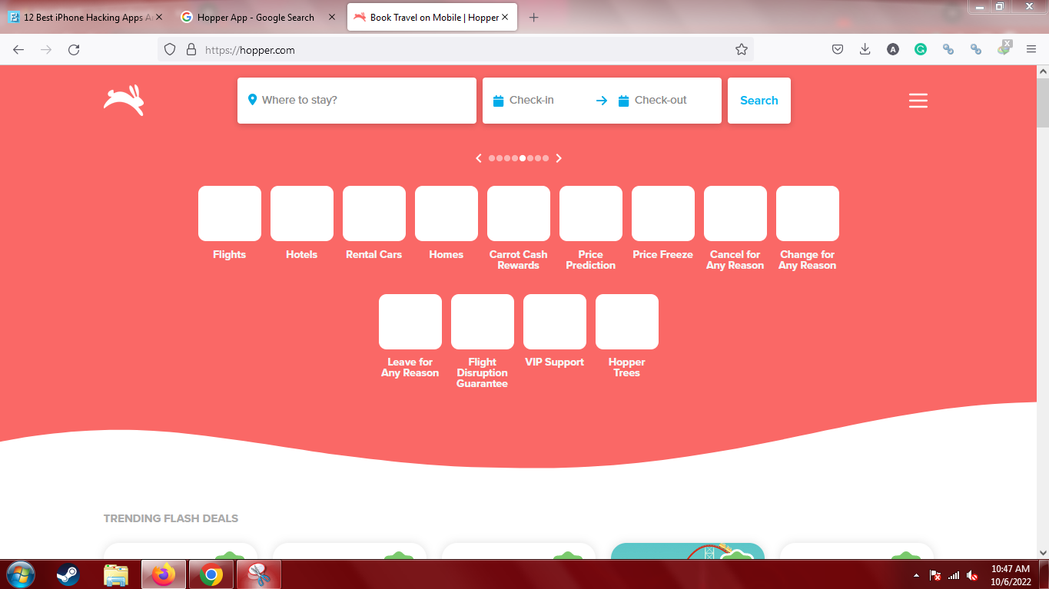The height and width of the screenshot is (589, 1049).
Task: Click the Hopper rabbit logo
Action: point(124,101)
